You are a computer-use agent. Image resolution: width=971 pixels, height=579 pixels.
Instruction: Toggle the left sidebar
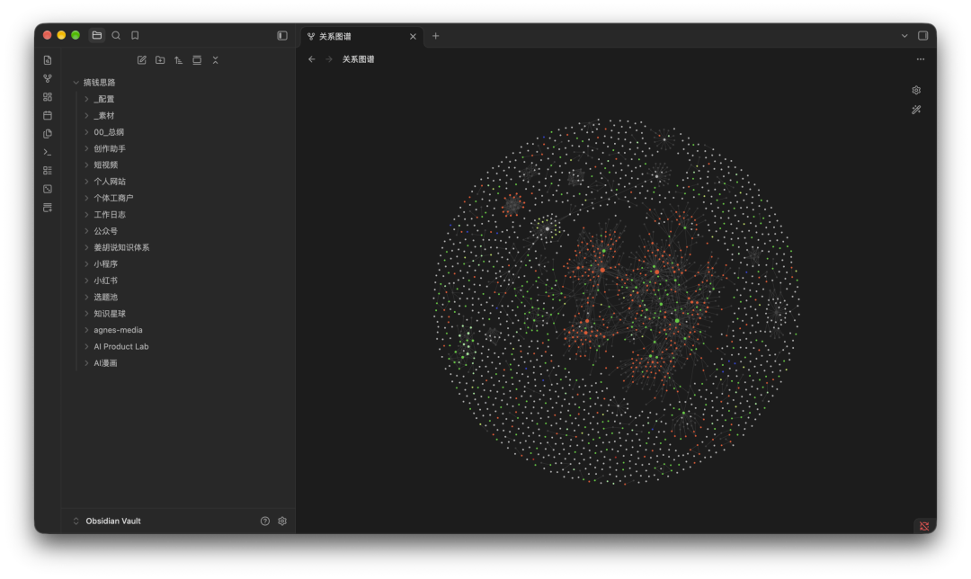[x=282, y=35]
